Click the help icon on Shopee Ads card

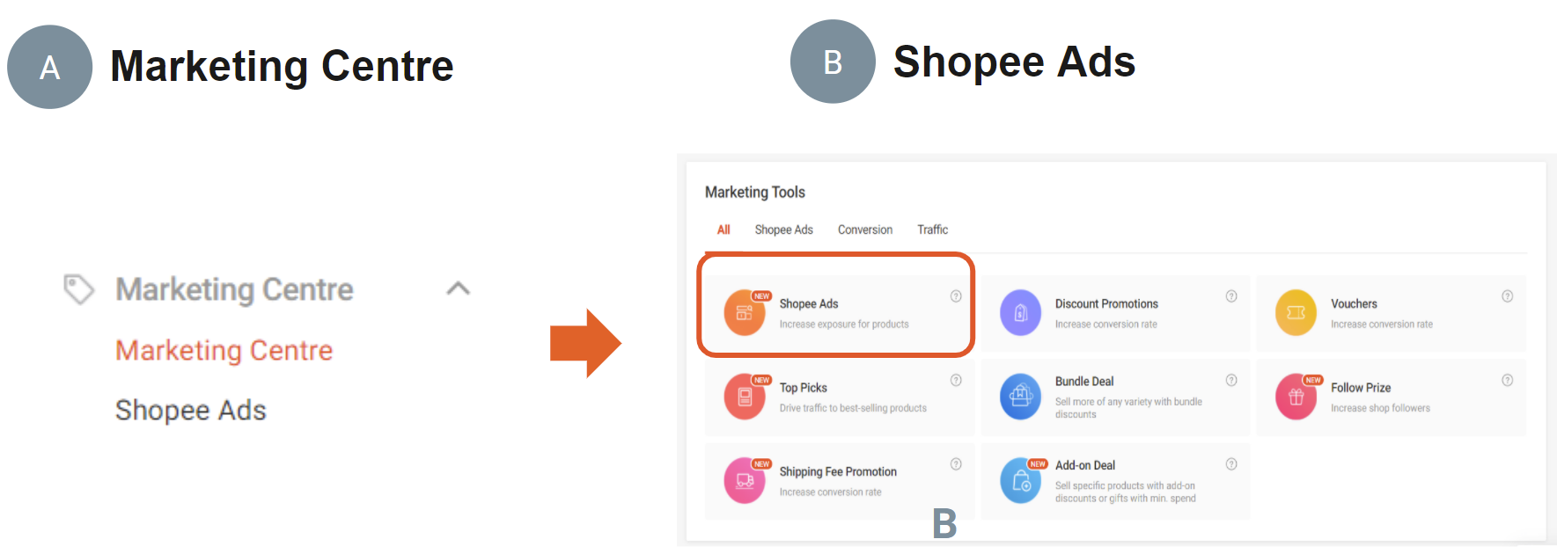tap(956, 296)
